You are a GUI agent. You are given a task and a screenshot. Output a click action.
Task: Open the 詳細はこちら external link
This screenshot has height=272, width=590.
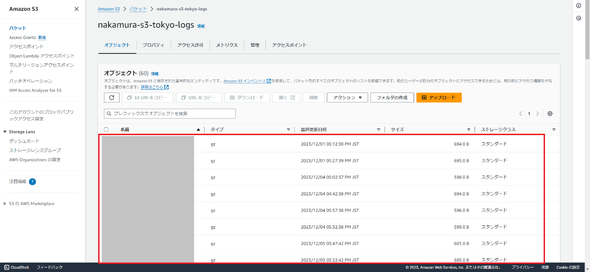(155, 87)
